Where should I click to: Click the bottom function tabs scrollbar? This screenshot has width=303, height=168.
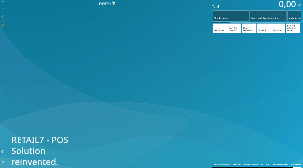[x=252, y=167]
